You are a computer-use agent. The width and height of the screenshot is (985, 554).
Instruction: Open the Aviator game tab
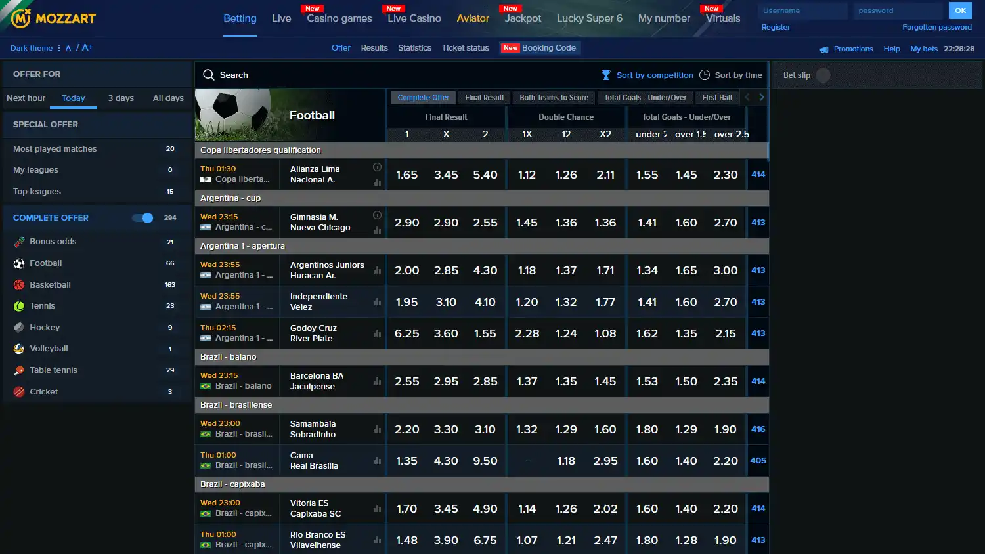pos(473,18)
